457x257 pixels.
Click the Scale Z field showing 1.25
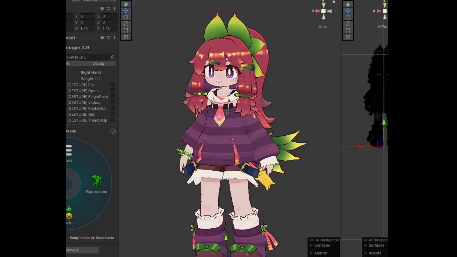109,29
